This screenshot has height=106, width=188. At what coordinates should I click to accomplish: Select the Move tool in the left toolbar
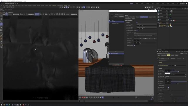click(x=1, y=19)
